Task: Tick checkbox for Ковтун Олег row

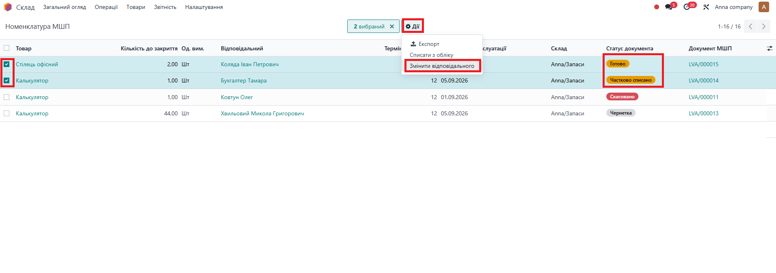Action: (x=6, y=97)
